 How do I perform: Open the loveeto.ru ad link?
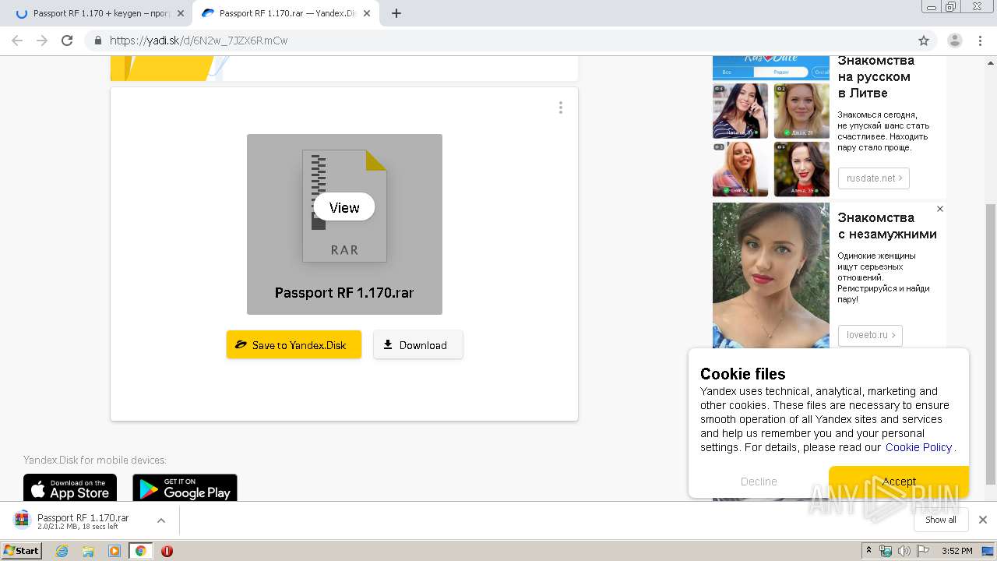point(870,335)
